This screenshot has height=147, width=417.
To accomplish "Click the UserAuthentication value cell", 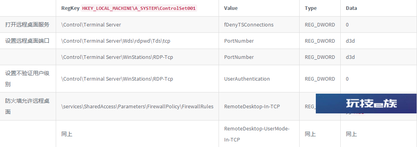I will [x=247, y=79].
